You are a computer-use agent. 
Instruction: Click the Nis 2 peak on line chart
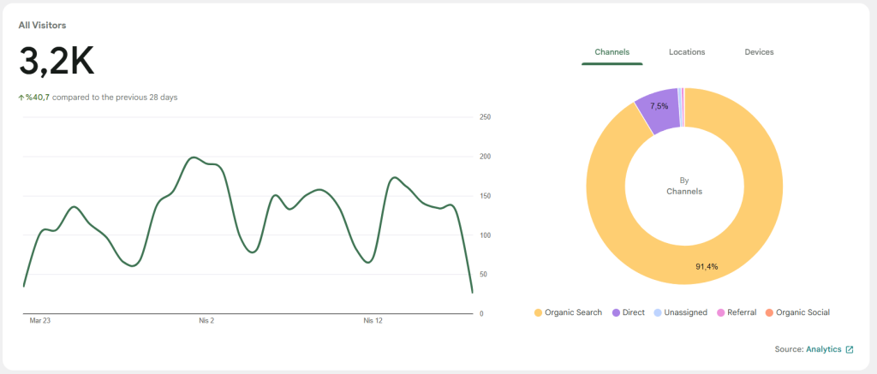click(x=194, y=157)
